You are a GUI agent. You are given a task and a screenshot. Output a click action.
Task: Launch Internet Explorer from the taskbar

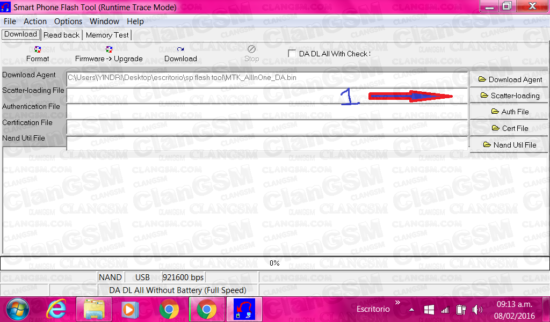point(56,310)
